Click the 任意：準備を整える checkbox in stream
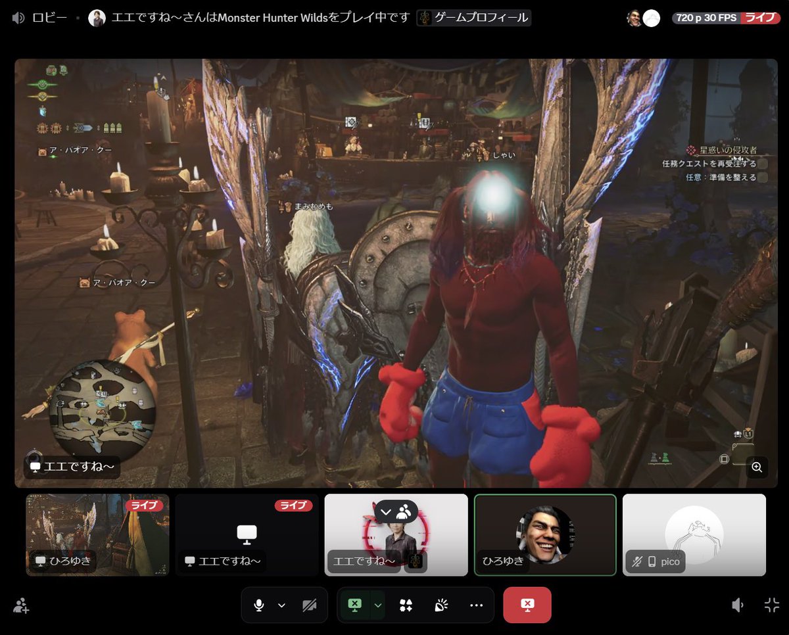Screen dimensions: 789x635 click(763, 177)
